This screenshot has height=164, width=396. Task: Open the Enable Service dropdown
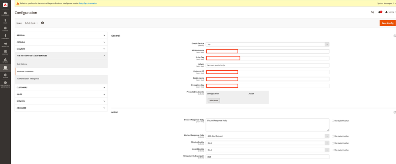(x=267, y=44)
